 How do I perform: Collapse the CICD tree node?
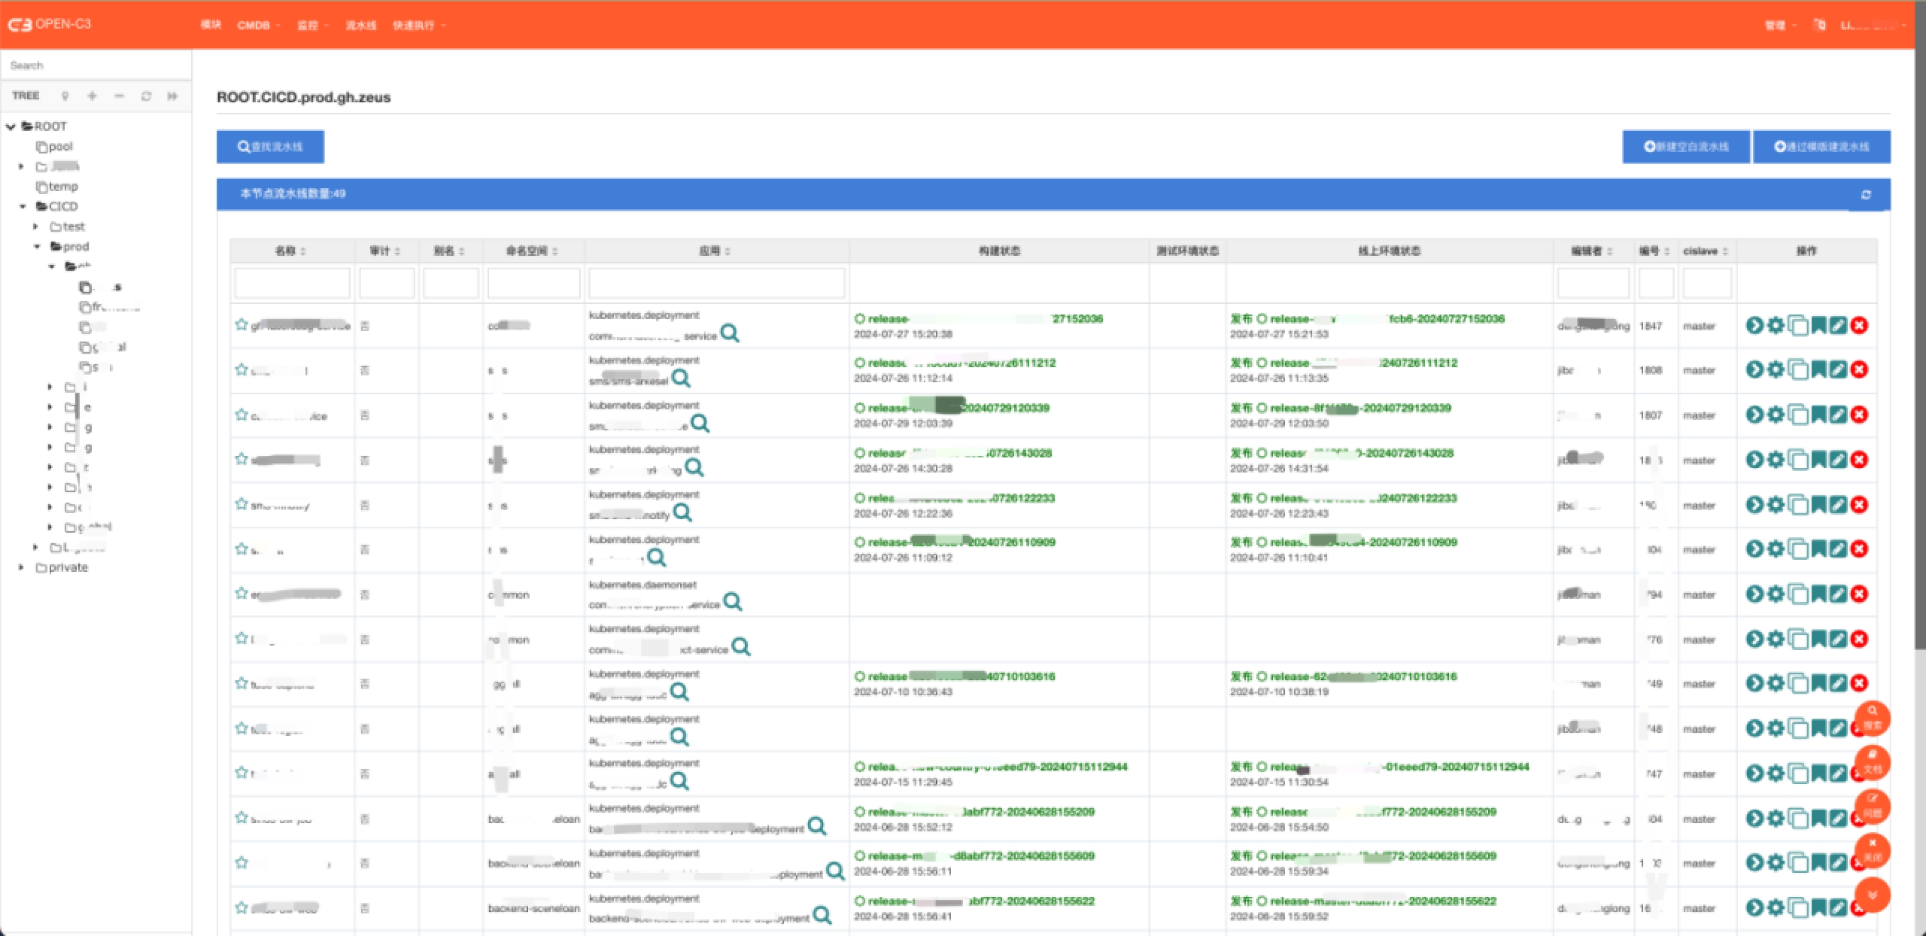coord(23,206)
